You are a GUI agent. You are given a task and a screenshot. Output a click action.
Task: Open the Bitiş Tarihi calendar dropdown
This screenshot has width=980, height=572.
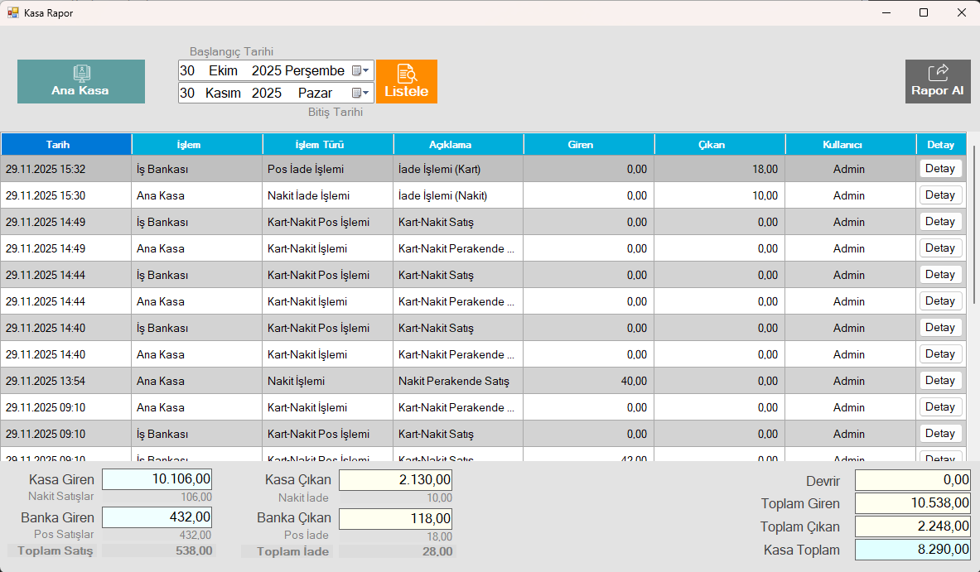360,94
